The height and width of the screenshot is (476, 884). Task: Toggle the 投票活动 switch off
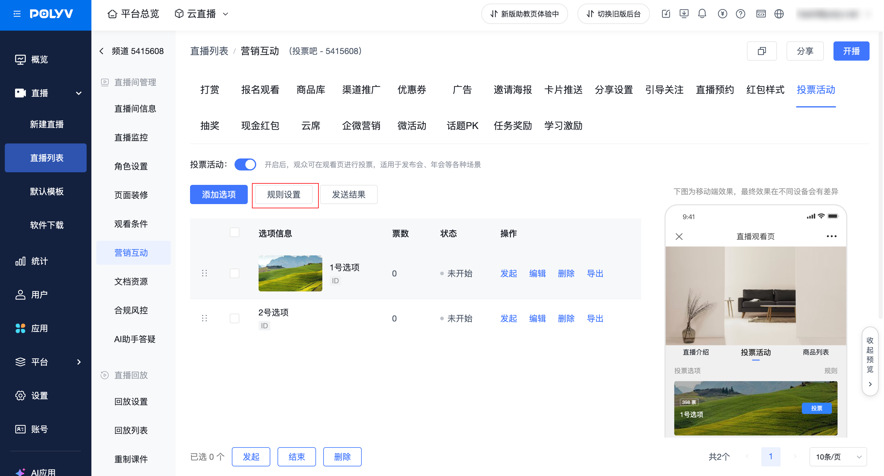(x=245, y=164)
